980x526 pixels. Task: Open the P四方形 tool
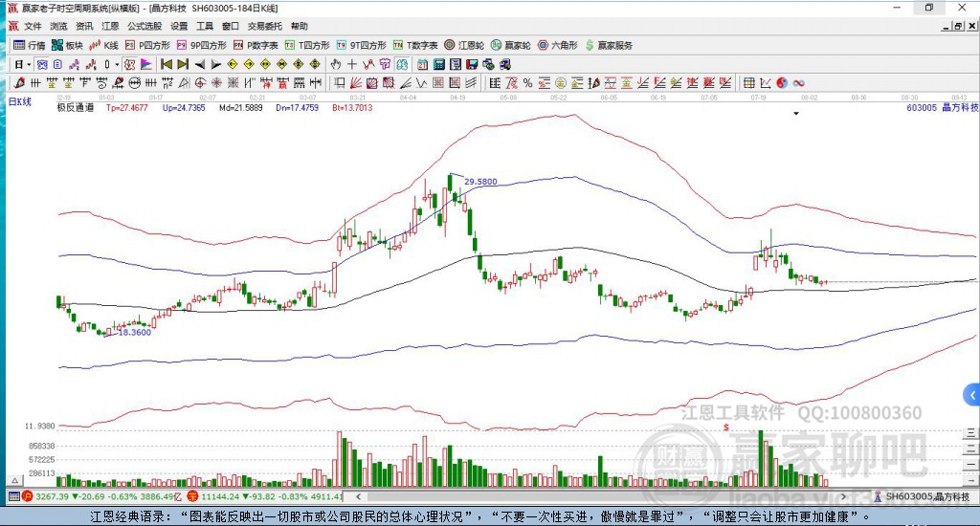point(147,45)
